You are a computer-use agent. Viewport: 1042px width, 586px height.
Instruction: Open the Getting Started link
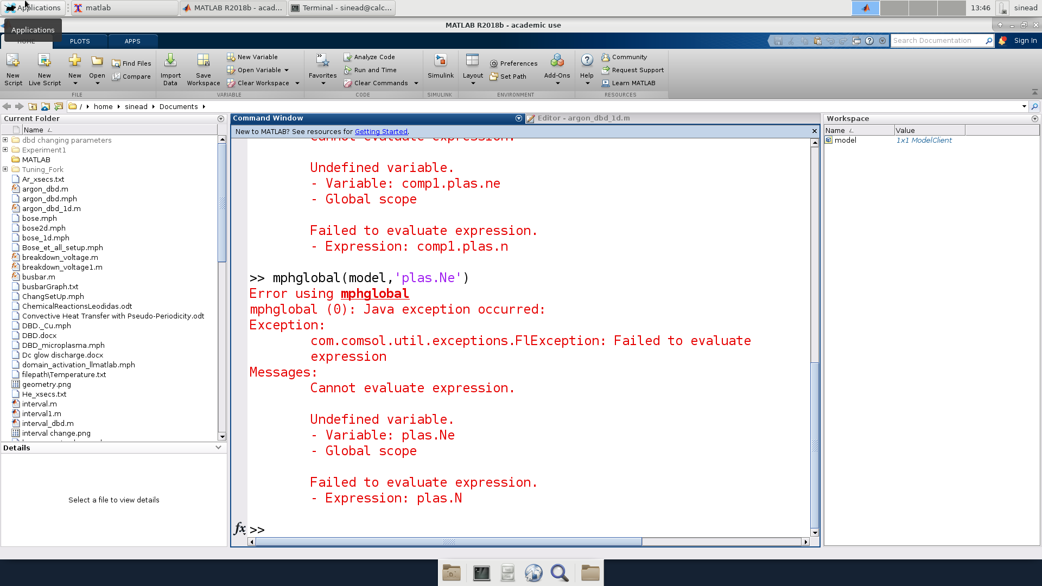381,131
